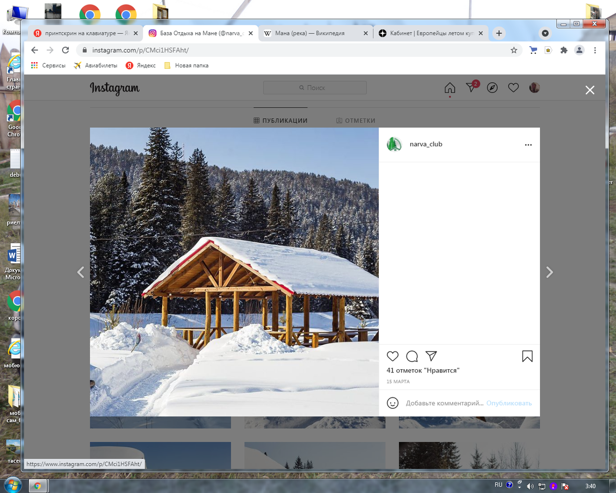The image size is (616, 493).
Task: Open the Windows Start menu
Action: pyautogui.click(x=12, y=485)
